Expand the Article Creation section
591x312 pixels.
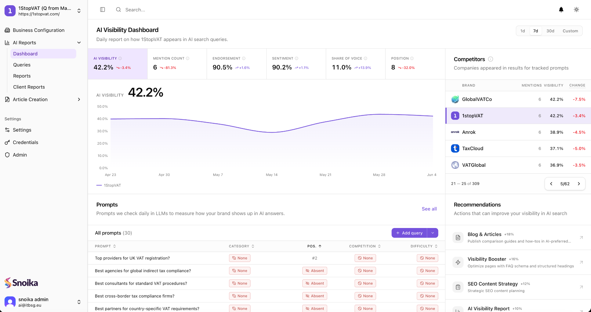point(79,99)
